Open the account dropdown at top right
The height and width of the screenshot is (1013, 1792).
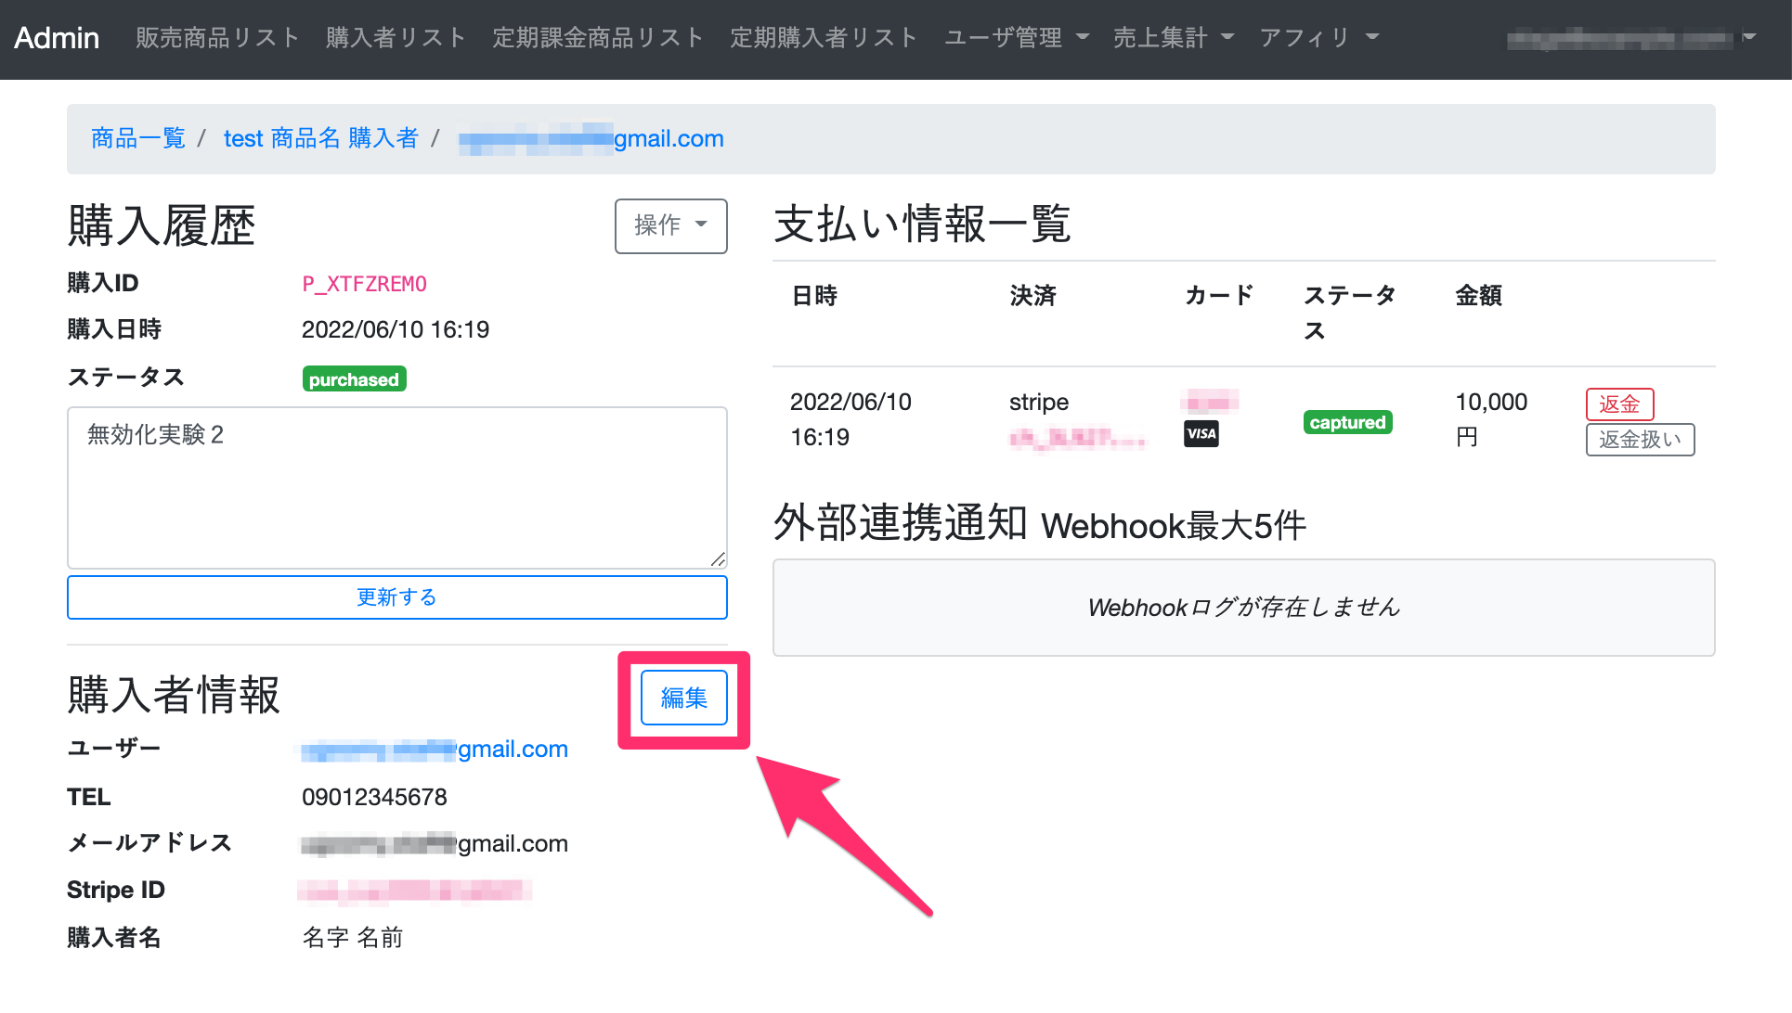pyautogui.click(x=1631, y=38)
